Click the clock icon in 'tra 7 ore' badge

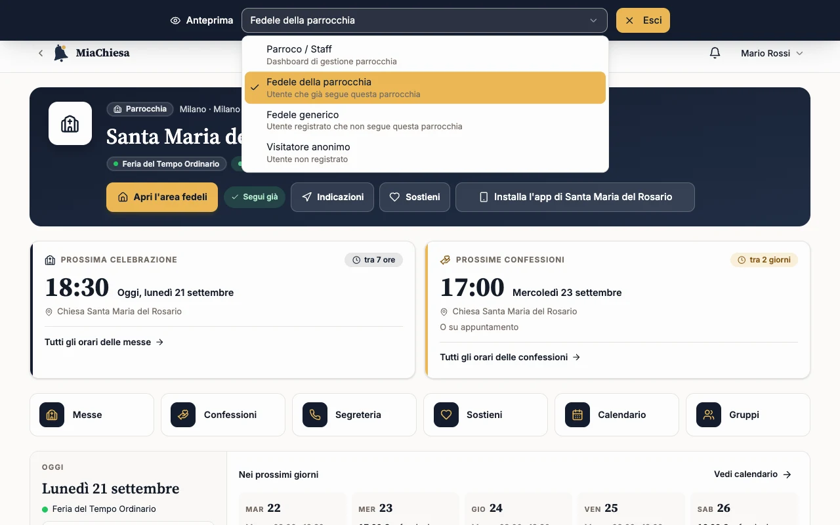click(x=356, y=260)
